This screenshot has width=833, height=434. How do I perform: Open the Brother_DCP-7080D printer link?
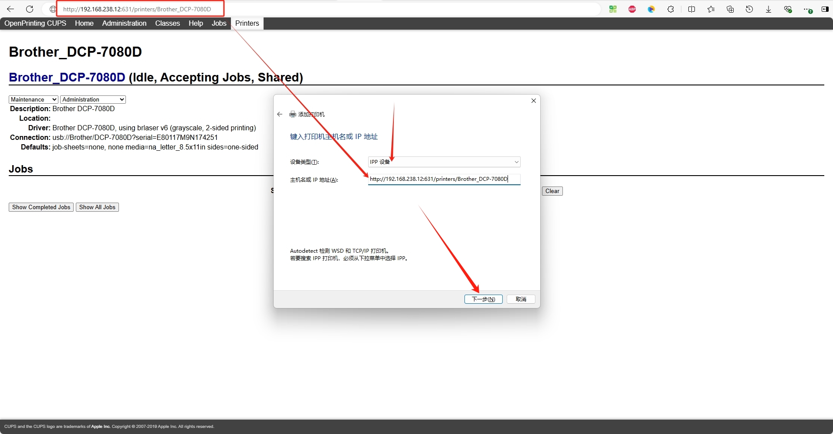pyautogui.click(x=67, y=77)
